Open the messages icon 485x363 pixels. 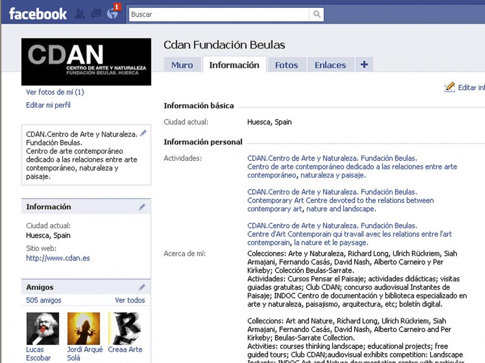[x=96, y=14]
